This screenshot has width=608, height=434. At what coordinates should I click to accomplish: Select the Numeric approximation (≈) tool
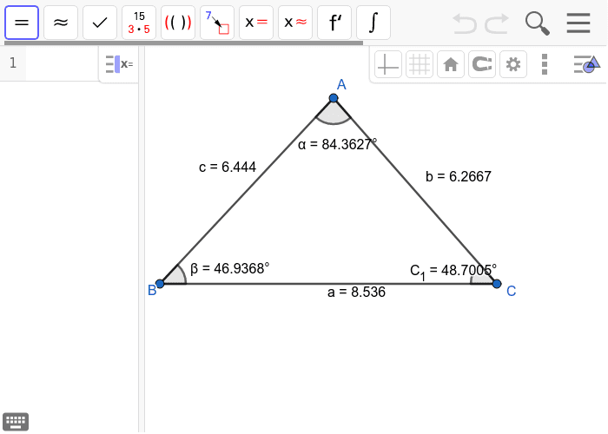tap(61, 23)
